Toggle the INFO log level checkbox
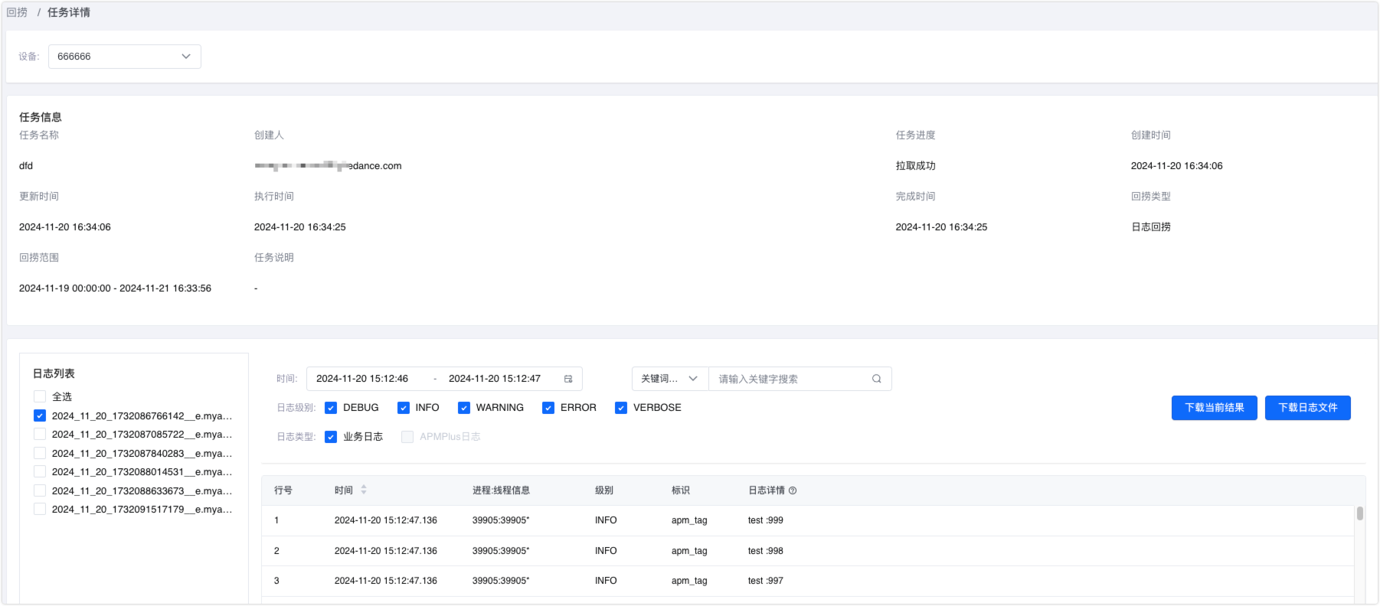The width and height of the screenshot is (1380, 606). coord(404,408)
